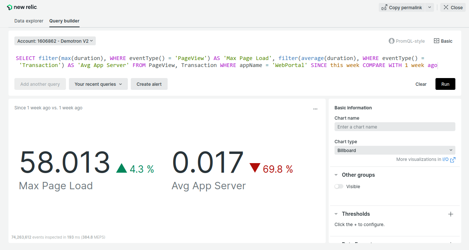The height and width of the screenshot is (250, 469).
Task: Run the NRQL query
Action: 445,84
